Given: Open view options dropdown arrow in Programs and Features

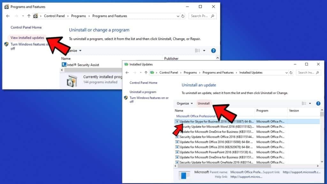Looking at the screenshot, I should [204, 50].
